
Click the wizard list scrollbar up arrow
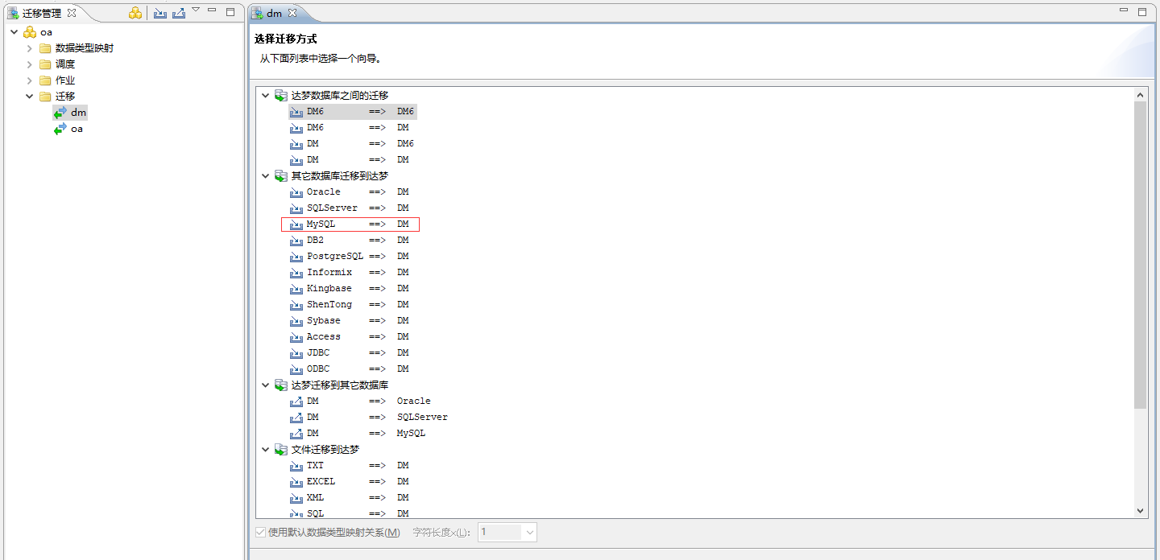[1140, 95]
